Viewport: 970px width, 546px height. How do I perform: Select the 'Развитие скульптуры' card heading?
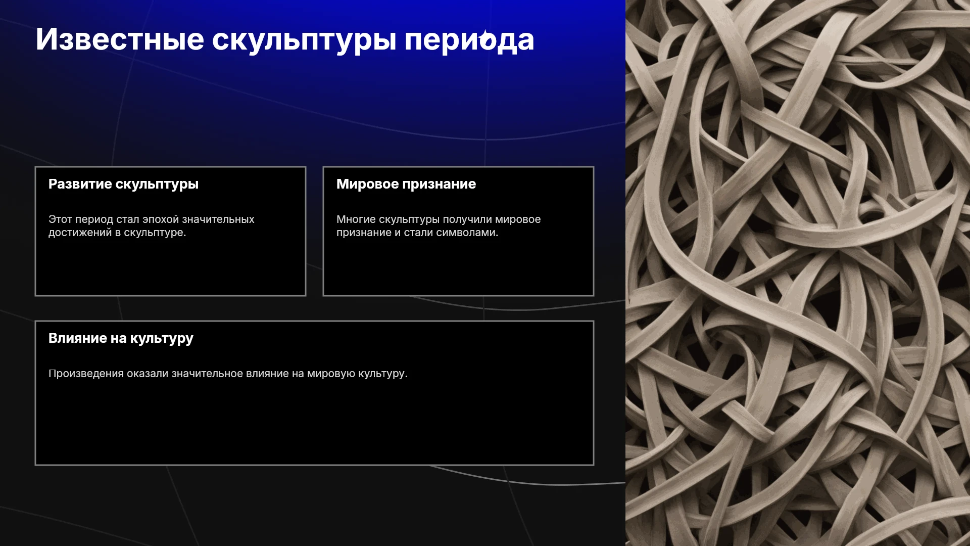pos(123,184)
